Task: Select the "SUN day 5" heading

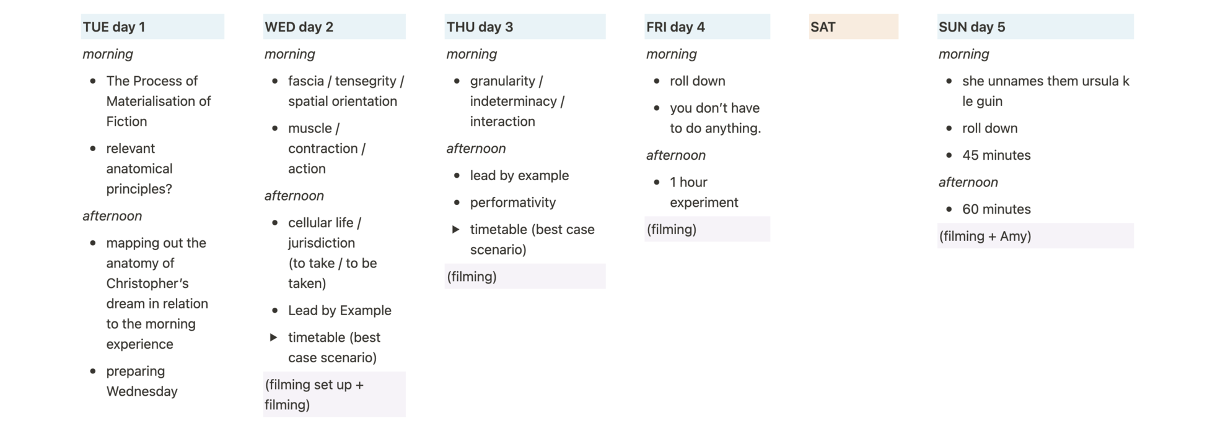Action: [972, 27]
